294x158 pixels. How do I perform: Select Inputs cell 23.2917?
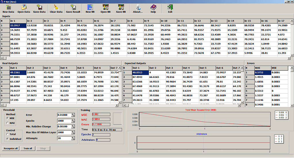[x=18, y=26]
